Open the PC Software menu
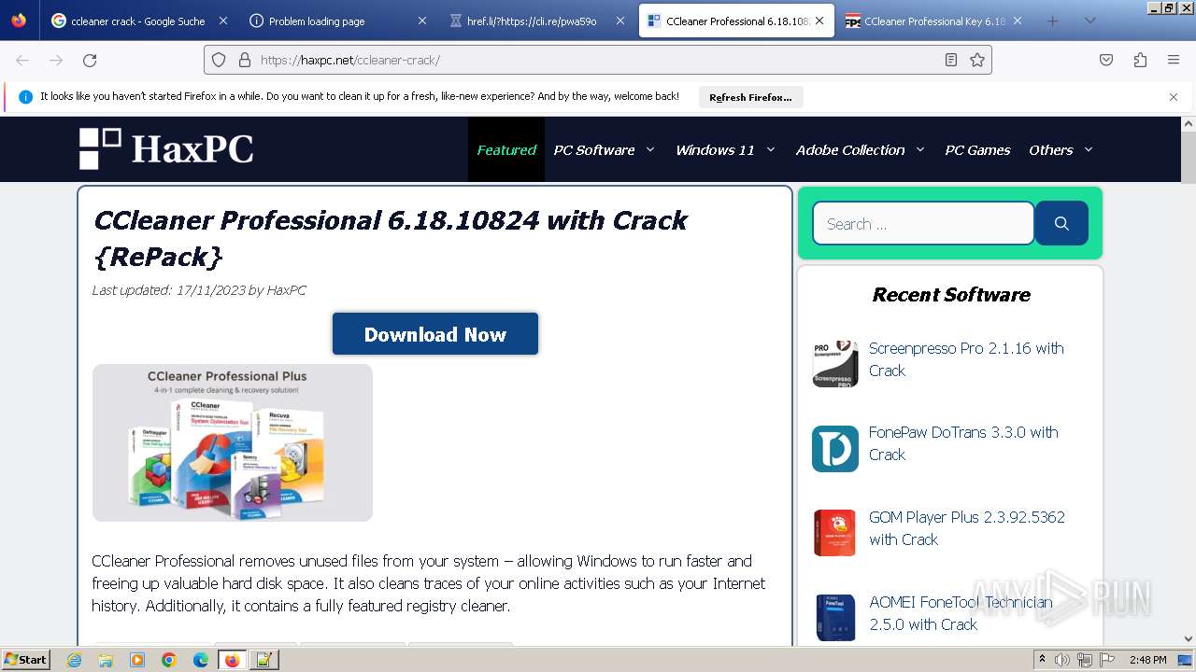1196x672 pixels. pos(594,149)
